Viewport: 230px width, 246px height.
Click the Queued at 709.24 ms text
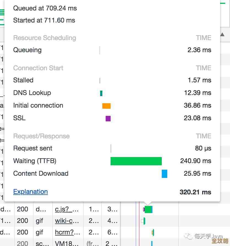click(x=45, y=8)
